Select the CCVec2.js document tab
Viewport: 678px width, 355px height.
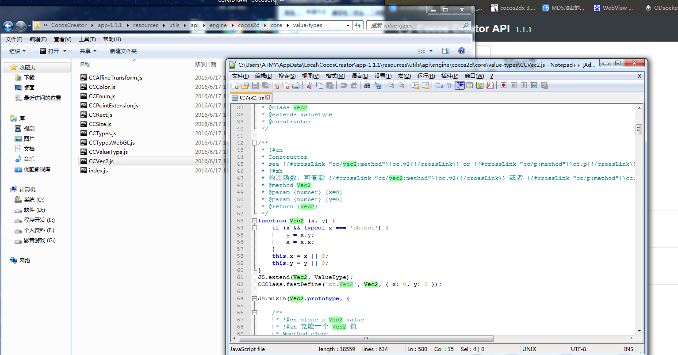(x=251, y=98)
